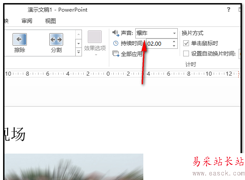This screenshot has width=245, height=180.
Task: Click the 换片方式 heading text
Action: point(192,33)
